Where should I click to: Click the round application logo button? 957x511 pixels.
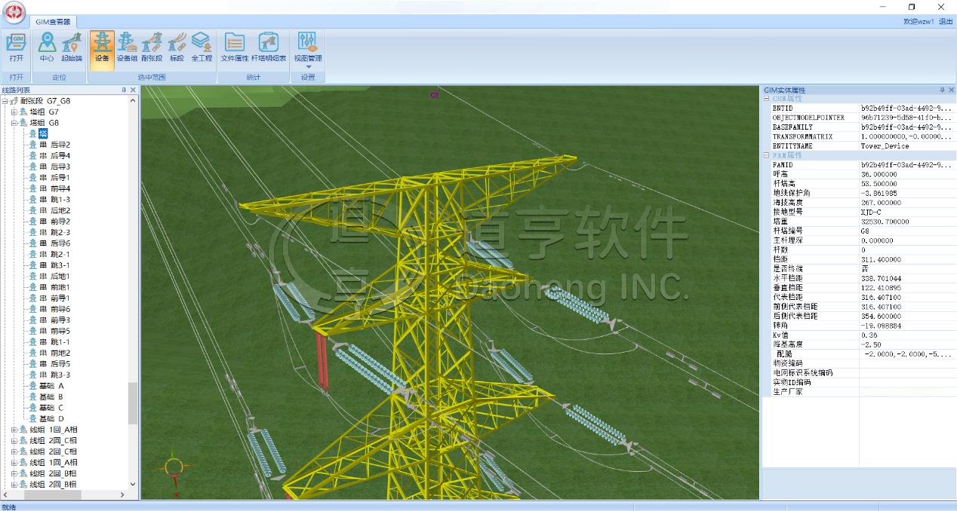tap(15, 12)
